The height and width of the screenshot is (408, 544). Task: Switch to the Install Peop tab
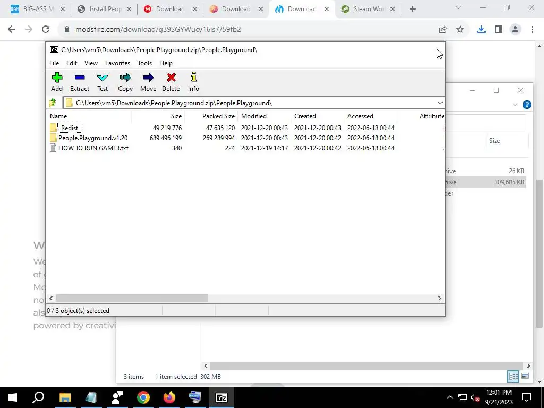coord(105,10)
